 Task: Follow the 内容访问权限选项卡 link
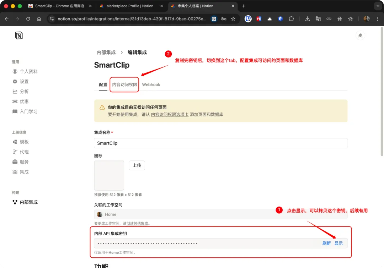(170, 114)
